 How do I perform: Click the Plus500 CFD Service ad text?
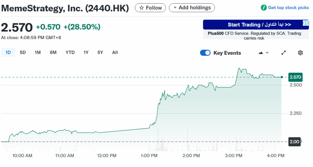coord(254,35)
